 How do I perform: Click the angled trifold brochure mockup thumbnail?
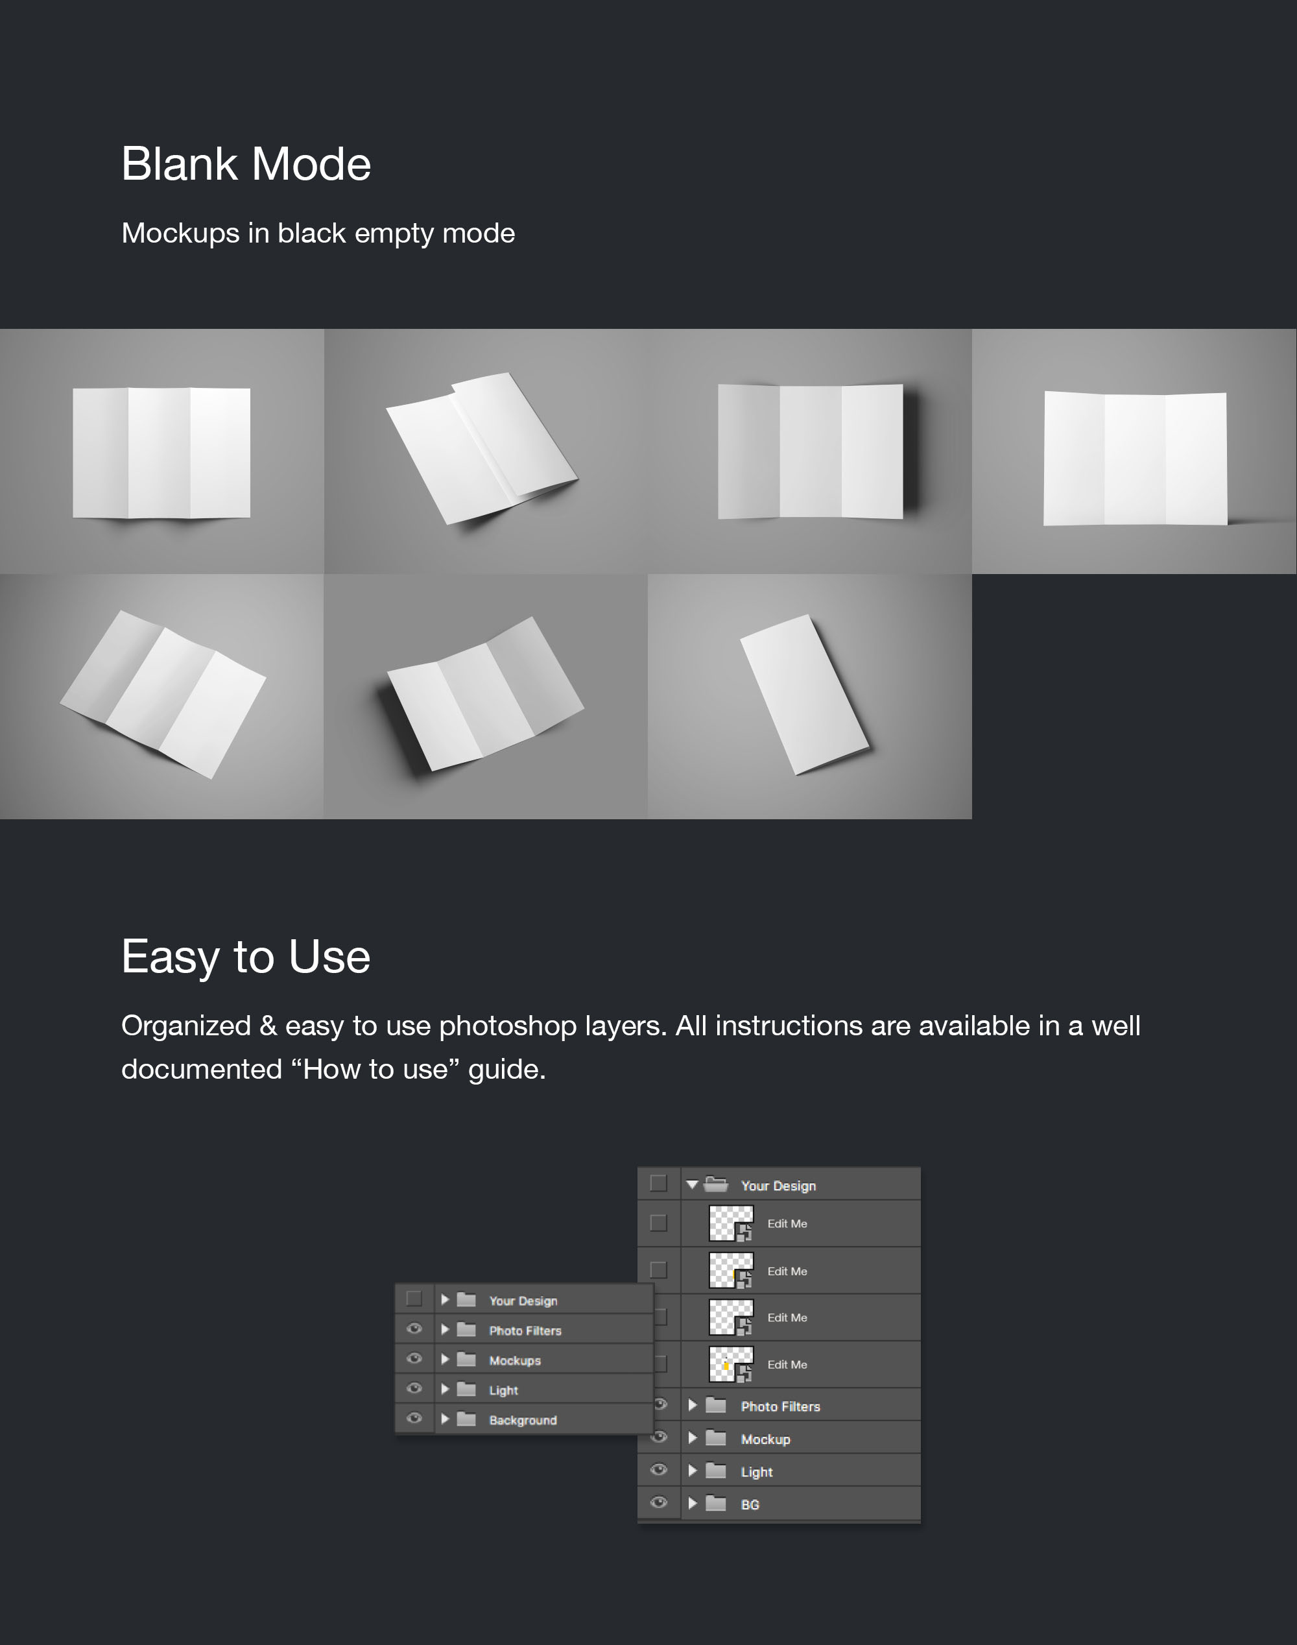[486, 451]
